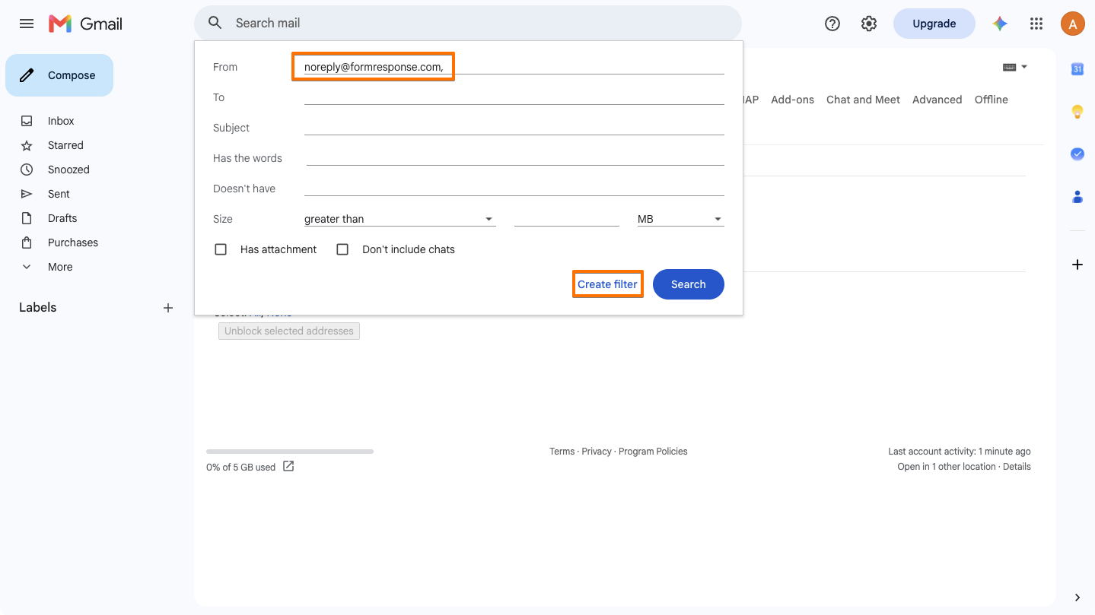Viewport: 1095px width, 615px height.
Task: Click the Create filter button
Action: (x=607, y=284)
